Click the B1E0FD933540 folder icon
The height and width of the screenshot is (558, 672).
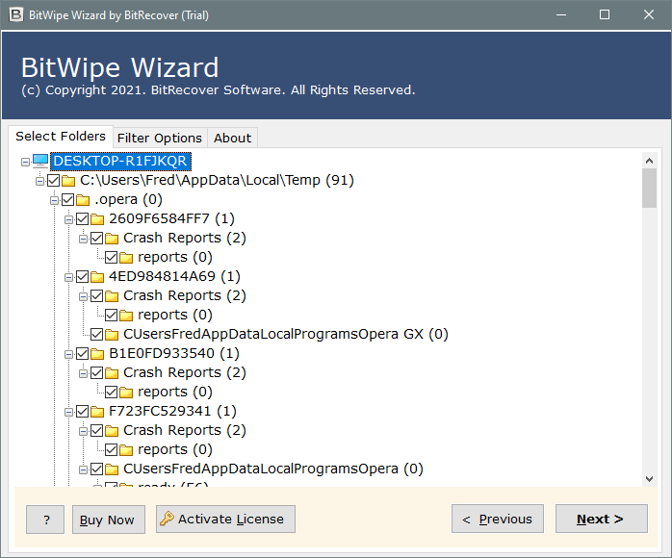[97, 354]
